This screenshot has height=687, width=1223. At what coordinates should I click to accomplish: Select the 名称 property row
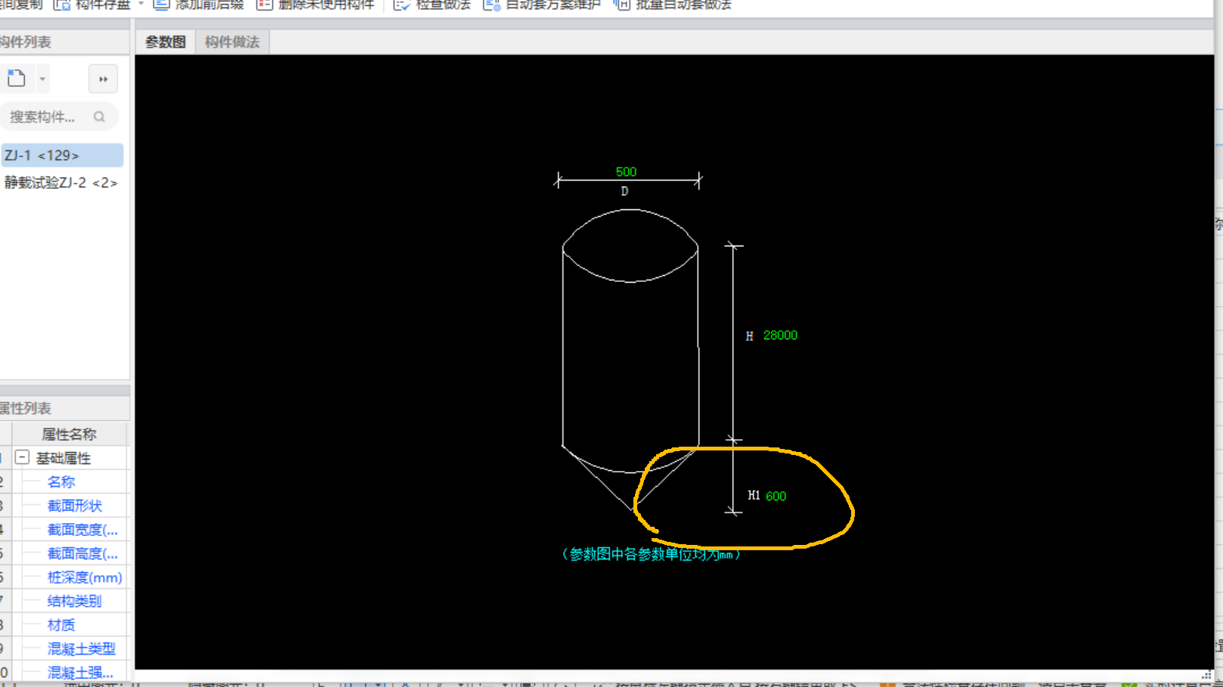click(64, 482)
